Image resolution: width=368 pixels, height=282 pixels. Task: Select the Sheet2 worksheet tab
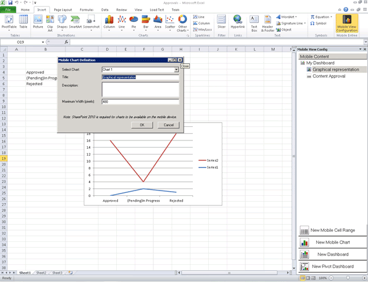pos(41,273)
